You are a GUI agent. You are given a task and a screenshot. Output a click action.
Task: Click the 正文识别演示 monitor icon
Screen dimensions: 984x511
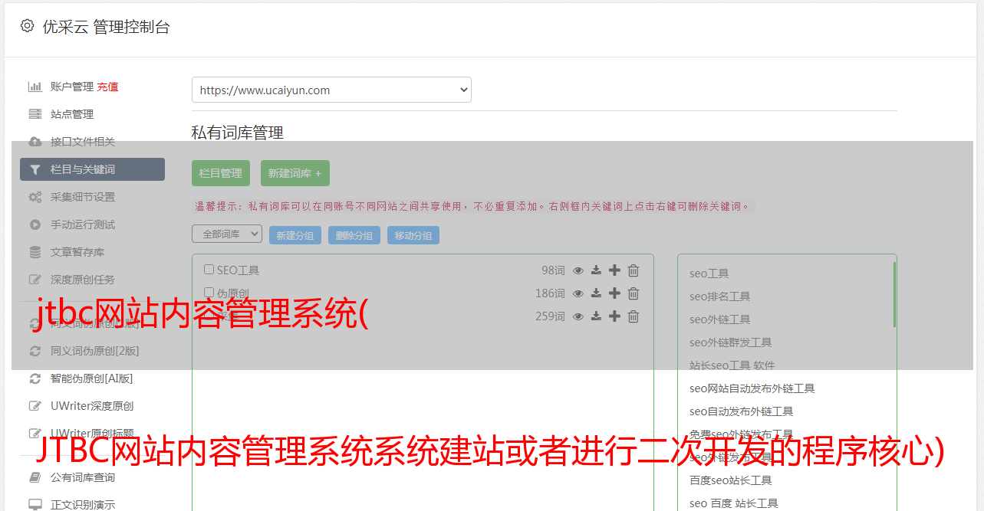click(x=35, y=505)
